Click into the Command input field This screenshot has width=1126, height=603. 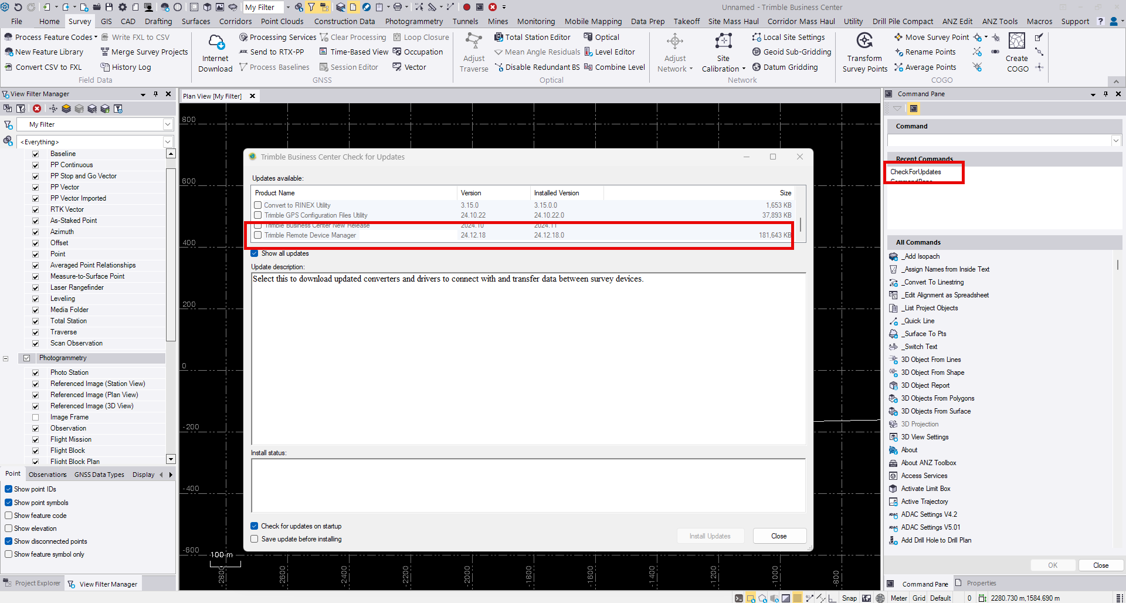(x=999, y=141)
